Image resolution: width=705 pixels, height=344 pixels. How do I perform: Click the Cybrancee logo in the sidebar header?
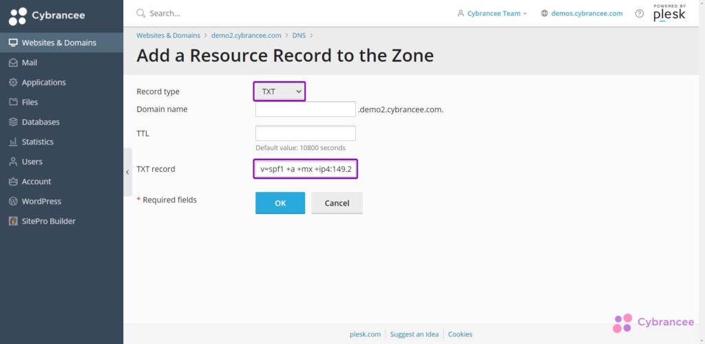47,16
